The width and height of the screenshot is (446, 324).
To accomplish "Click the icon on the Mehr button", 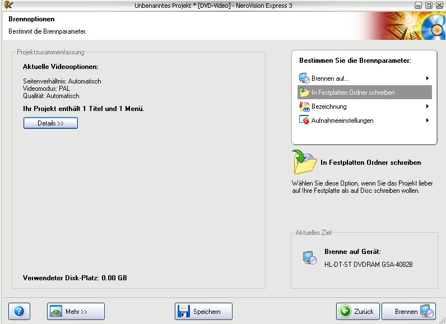I will [56, 312].
